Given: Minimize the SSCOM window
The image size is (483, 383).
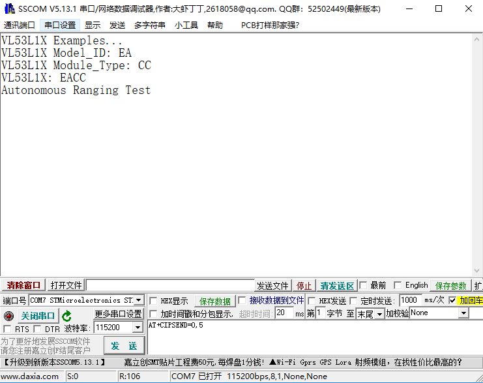Looking at the screenshot, I should point(409,8).
